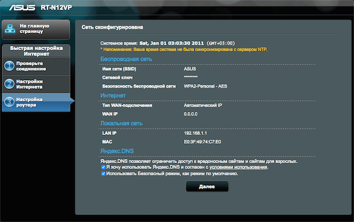Image resolution: width=354 pixels, height=222 pixels.
Task: Click the step 3 circle icon
Action: (9, 102)
